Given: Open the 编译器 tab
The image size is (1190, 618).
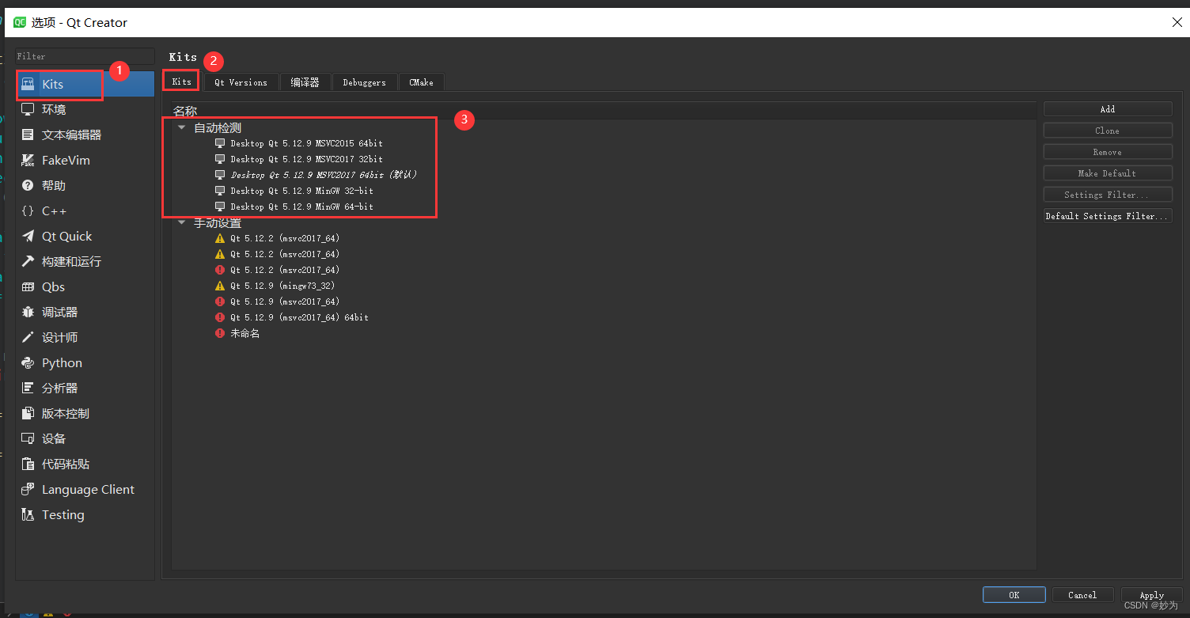Looking at the screenshot, I should click(305, 82).
